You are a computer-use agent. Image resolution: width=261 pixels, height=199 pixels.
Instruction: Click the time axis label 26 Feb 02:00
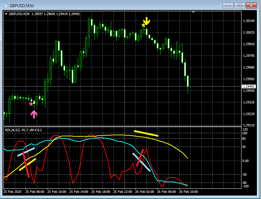tap(145, 192)
